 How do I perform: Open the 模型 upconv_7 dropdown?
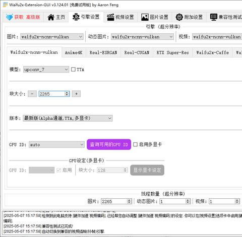pos(46,69)
